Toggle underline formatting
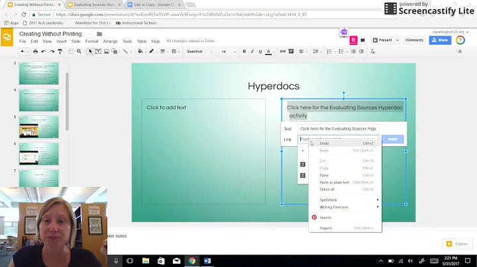Screen dimensions: 477x267 pos(260,52)
